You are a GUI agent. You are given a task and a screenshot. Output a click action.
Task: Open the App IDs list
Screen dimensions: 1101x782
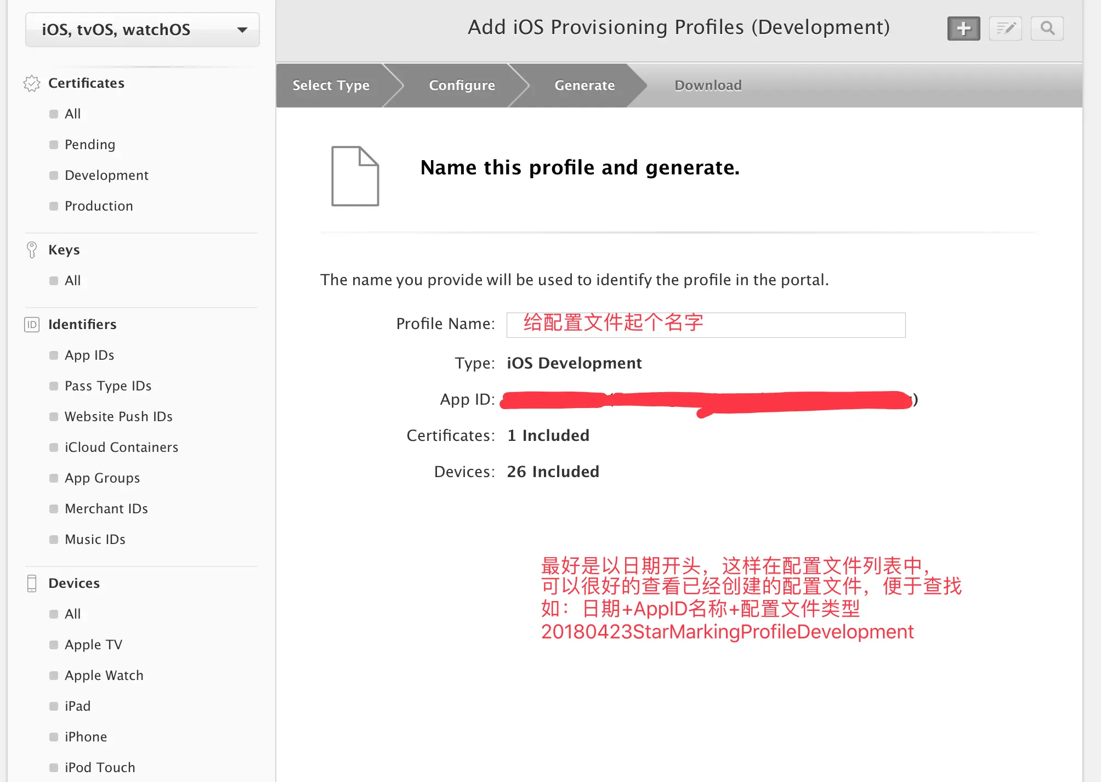pos(89,355)
